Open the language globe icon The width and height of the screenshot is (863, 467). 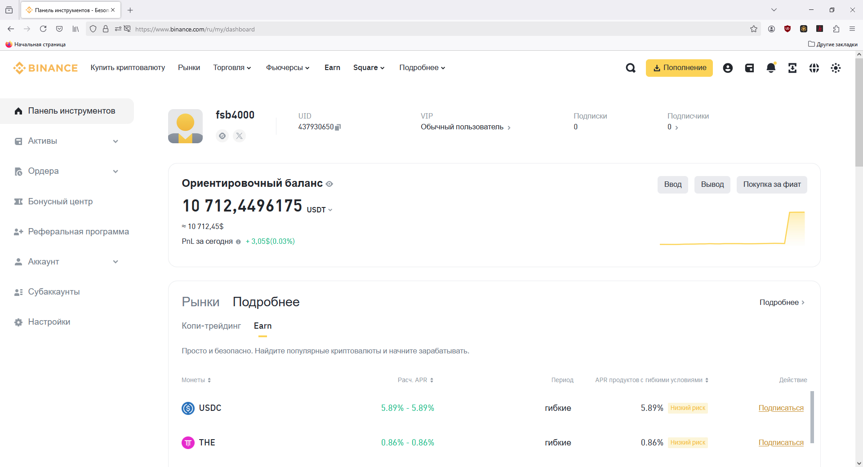(x=814, y=68)
